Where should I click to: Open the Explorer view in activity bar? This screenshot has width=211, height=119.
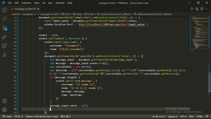(x=4, y=10)
